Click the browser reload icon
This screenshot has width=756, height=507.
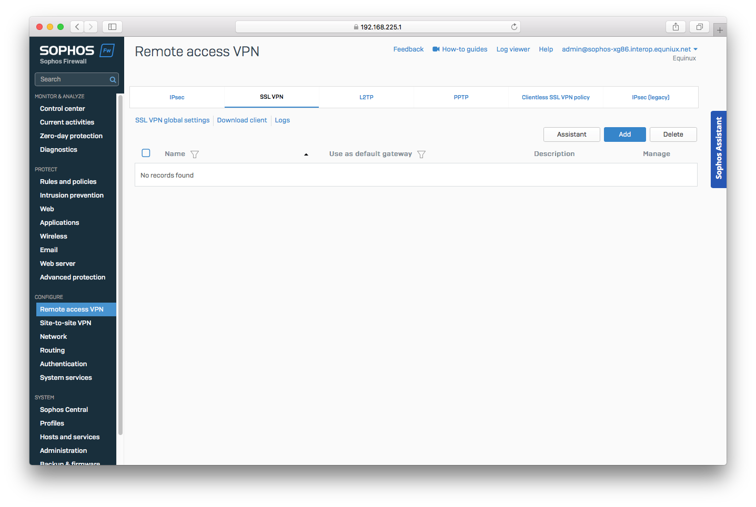[x=514, y=26]
